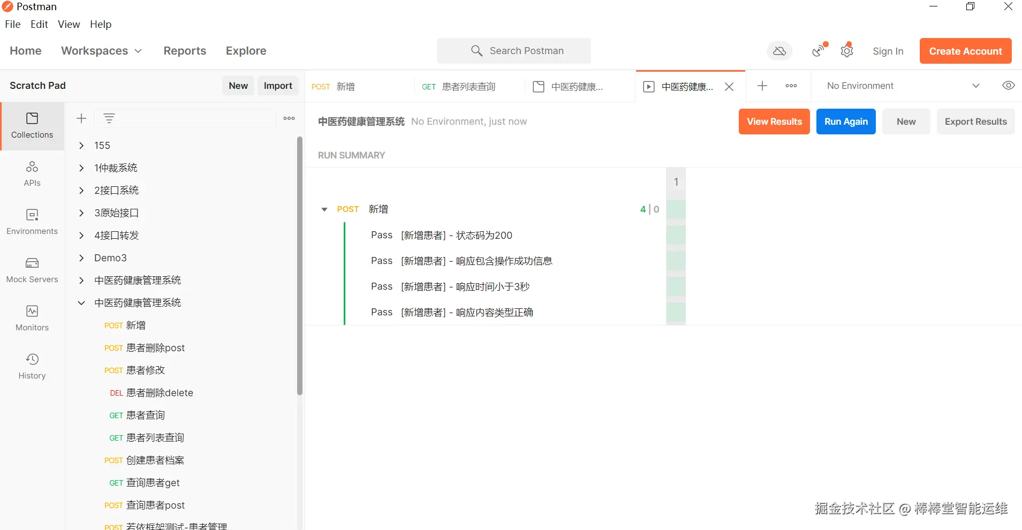The height and width of the screenshot is (530, 1022).
Task: Expand the 155 collection
Action: (81, 146)
